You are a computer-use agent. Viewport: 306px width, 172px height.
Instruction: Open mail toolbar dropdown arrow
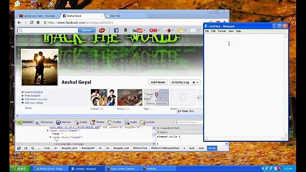(198, 31)
